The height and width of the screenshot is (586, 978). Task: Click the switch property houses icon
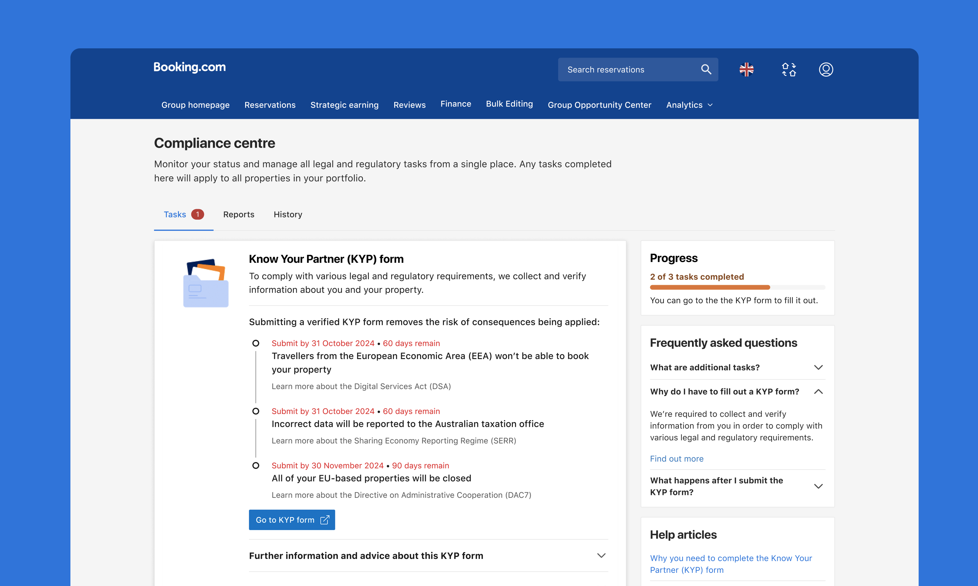[789, 69]
